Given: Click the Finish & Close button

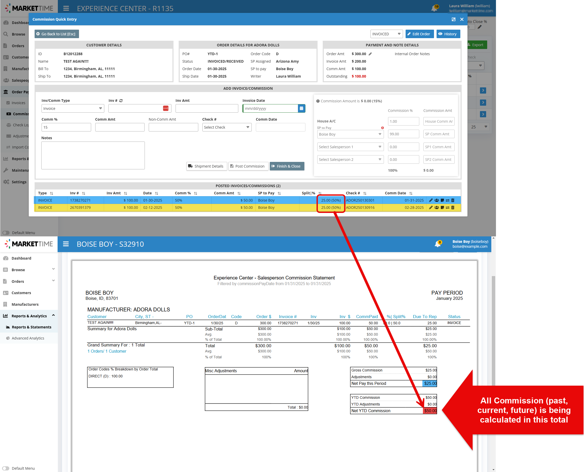Looking at the screenshot, I should coord(287,166).
